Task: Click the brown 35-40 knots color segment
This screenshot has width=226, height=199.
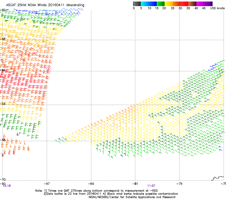Action: pyautogui.click(x=192, y=4)
